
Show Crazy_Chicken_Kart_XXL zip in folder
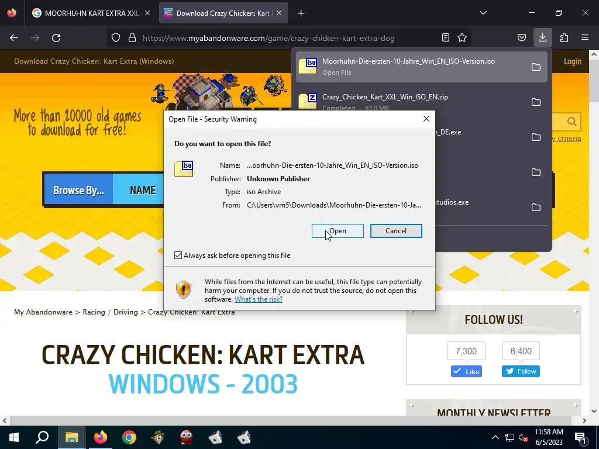[x=536, y=102]
